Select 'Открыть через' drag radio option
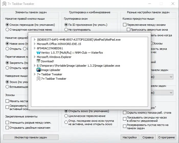 (x=7, y=68)
